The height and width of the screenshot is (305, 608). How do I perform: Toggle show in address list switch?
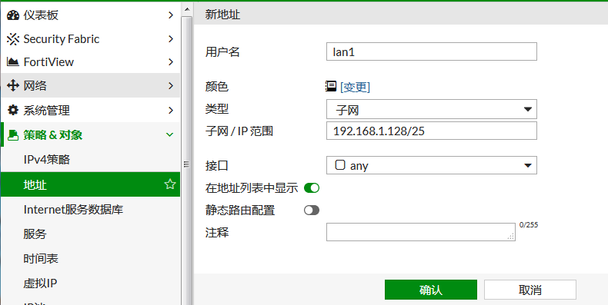(312, 188)
